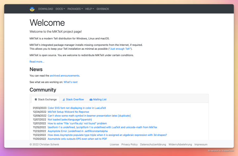Switch to the Mailing List tab
Screen dimensions: 238x156
coord(98,100)
